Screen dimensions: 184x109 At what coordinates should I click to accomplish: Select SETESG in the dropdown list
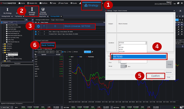click(x=139, y=56)
